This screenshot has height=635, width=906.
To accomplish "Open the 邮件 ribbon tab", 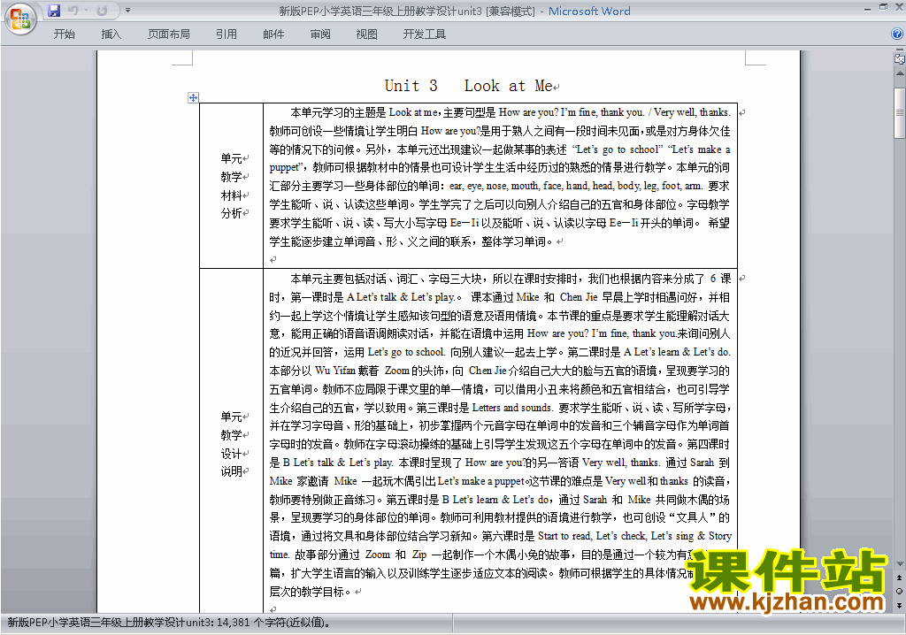I will click(273, 34).
